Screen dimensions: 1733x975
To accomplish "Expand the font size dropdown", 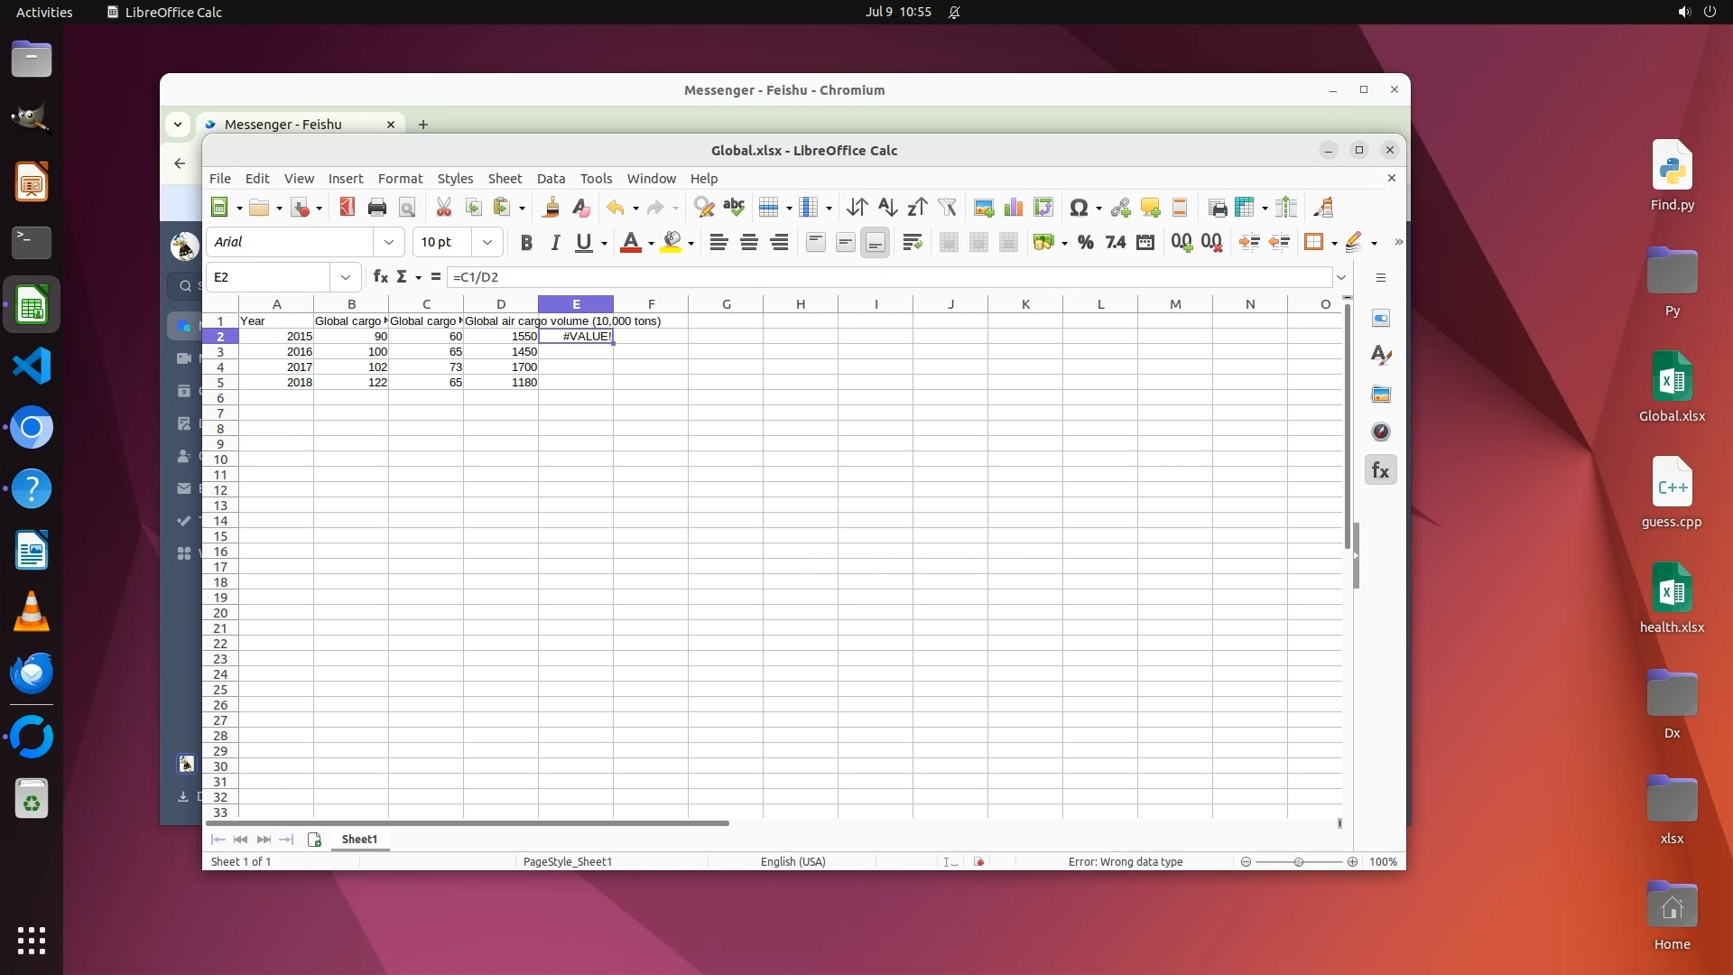I will coord(487,242).
